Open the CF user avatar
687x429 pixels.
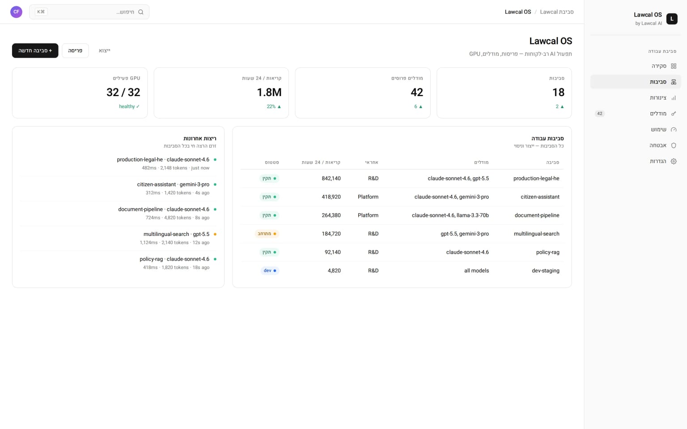(17, 12)
